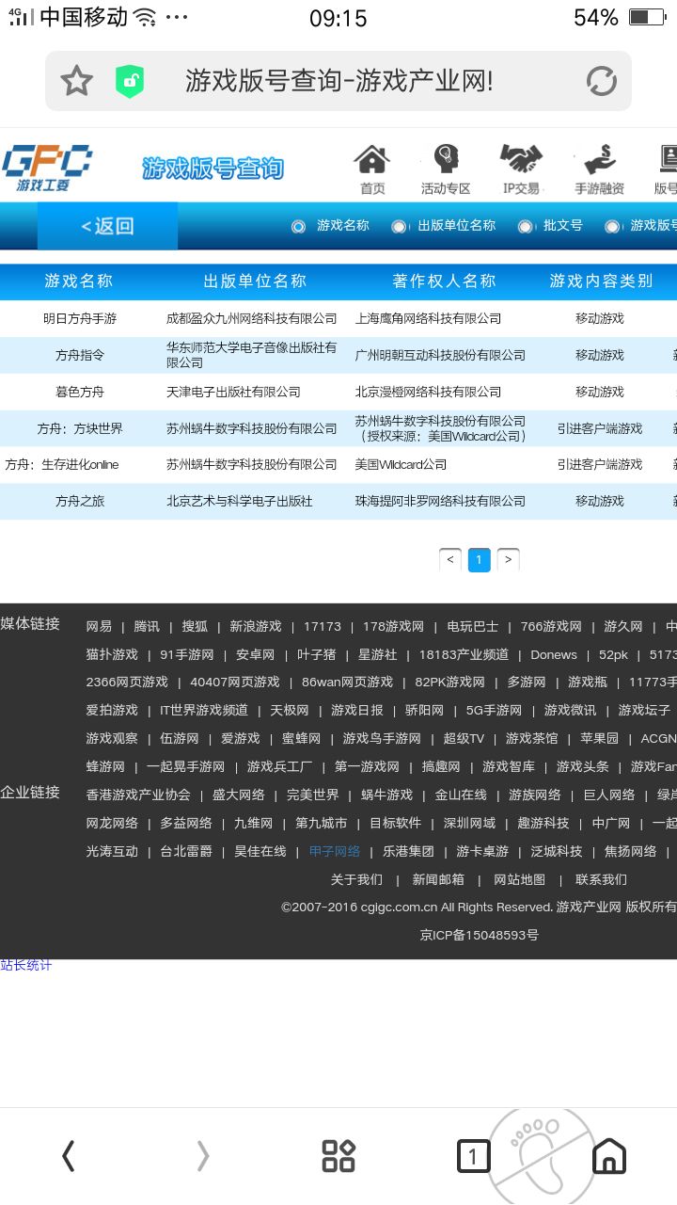Image resolution: width=677 pixels, height=1205 pixels.
Task: Select the 方舟：方块世界 game name
Action: [x=80, y=428]
